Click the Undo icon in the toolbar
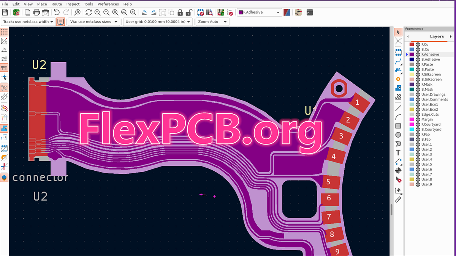 [57, 12]
